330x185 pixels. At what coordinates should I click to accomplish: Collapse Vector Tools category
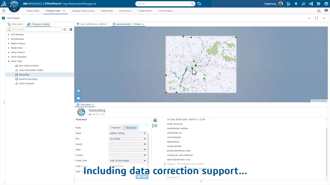click(x=9, y=61)
